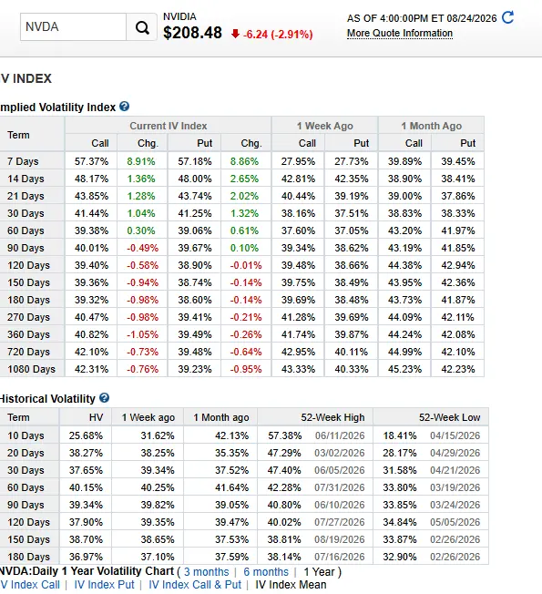
Task: Focus the NVDA symbol search field
Action: (x=73, y=27)
